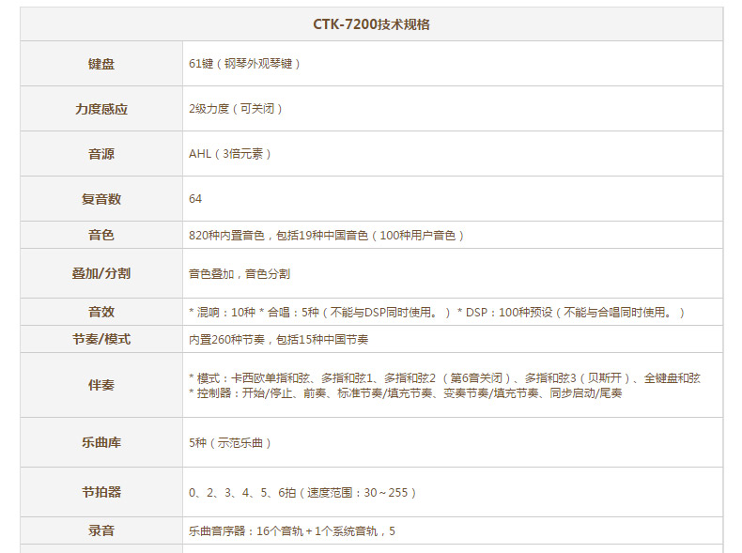Click the 820种内置音色 description text
The height and width of the screenshot is (553, 742).
pyautogui.click(x=326, y=236)
